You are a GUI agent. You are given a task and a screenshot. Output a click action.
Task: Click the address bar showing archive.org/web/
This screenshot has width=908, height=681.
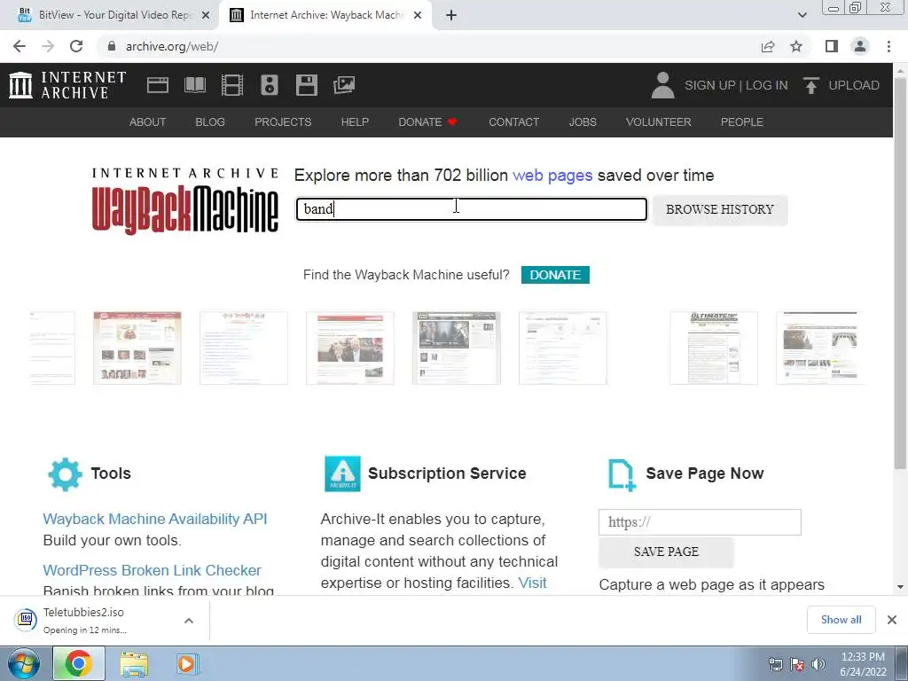point(428,46)
